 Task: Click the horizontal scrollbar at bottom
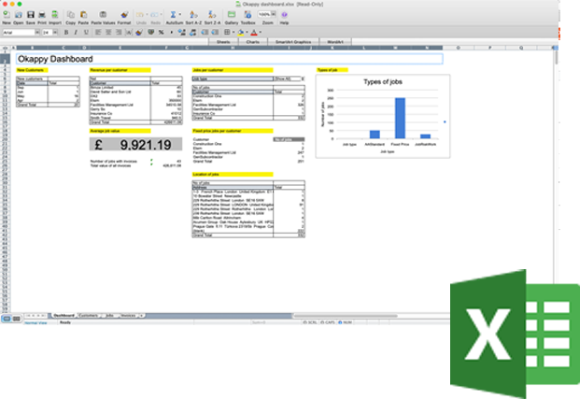[x=346, y=316]
